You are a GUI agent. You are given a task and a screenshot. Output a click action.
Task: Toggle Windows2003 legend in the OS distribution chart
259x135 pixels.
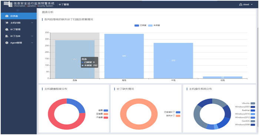click(245, 107)
